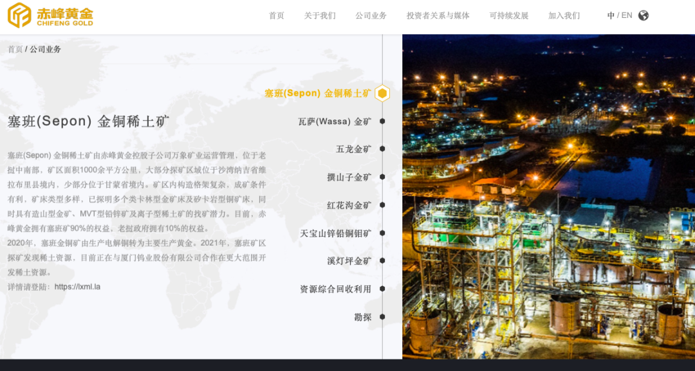Click the dot marker beside 撰山子金矿
Screen dimensions: 695x371
(x=382, y=177)
